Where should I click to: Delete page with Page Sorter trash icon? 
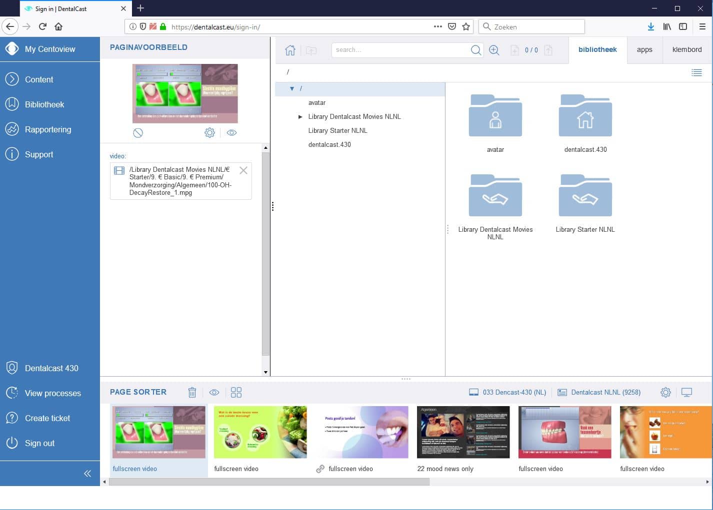point(192,393)
